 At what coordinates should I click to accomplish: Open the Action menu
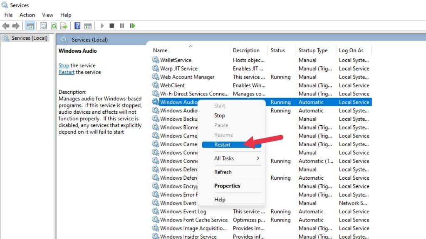(x=27, y=15)
